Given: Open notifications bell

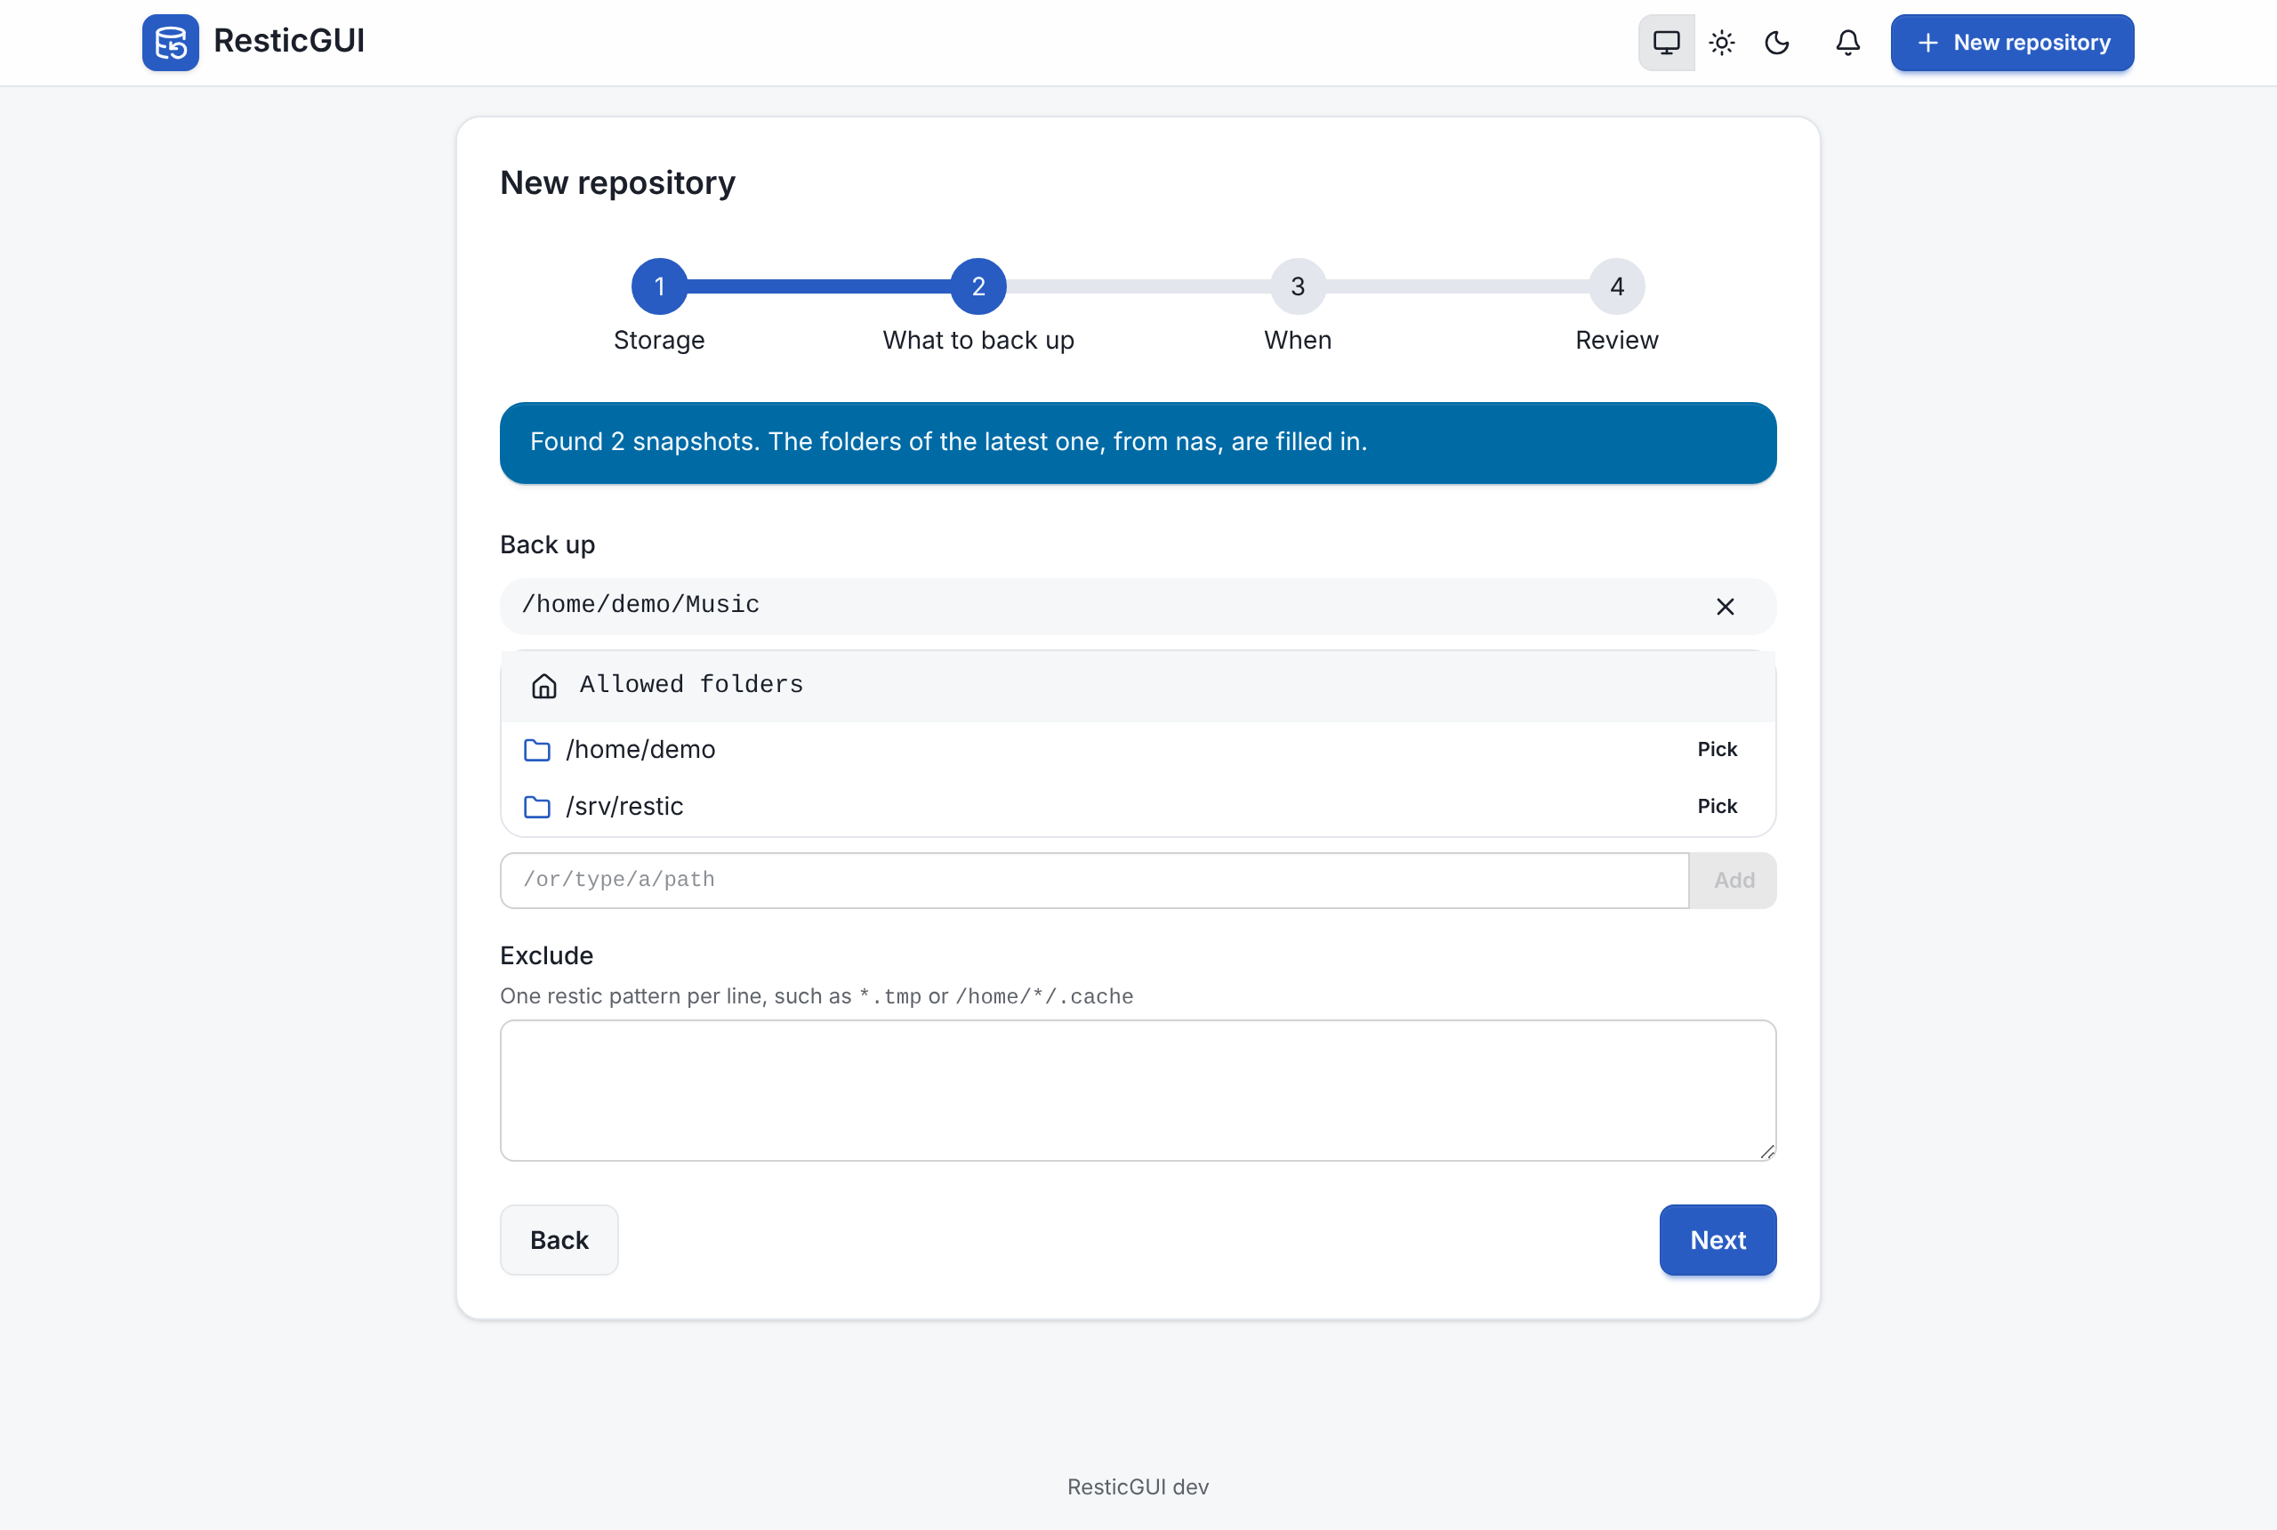Looking at the screenshot, I should point(1847,42).
